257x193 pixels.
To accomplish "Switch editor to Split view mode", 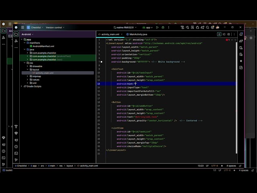I will tap(224, 34).
